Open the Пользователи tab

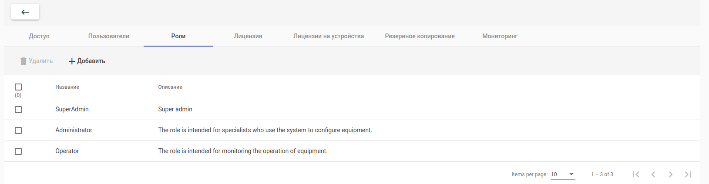[x=109, y=36]
